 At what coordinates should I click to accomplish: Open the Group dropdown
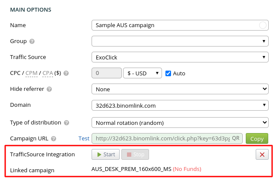click(x=180, y=41)
